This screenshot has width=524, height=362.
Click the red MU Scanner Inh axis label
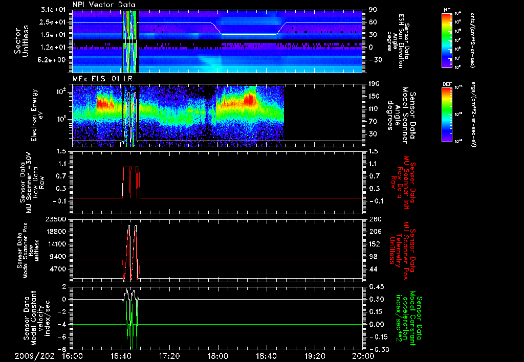point(403,183)
